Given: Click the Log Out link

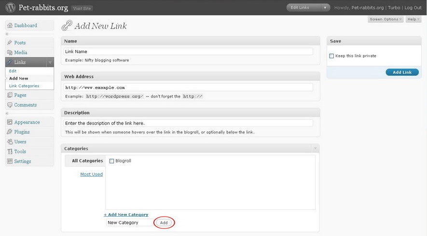Looking at the screenshot, I should (413, 8).
